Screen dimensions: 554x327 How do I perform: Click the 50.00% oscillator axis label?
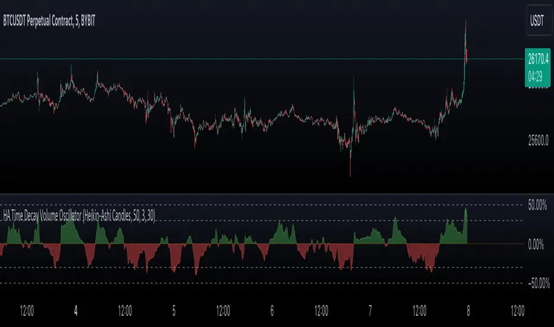(537, 205)
